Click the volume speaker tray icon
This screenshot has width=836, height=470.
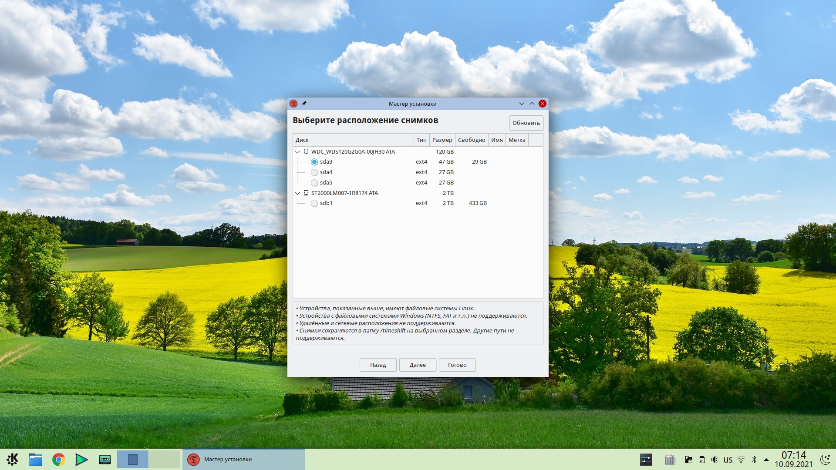[x=715, y=460]
